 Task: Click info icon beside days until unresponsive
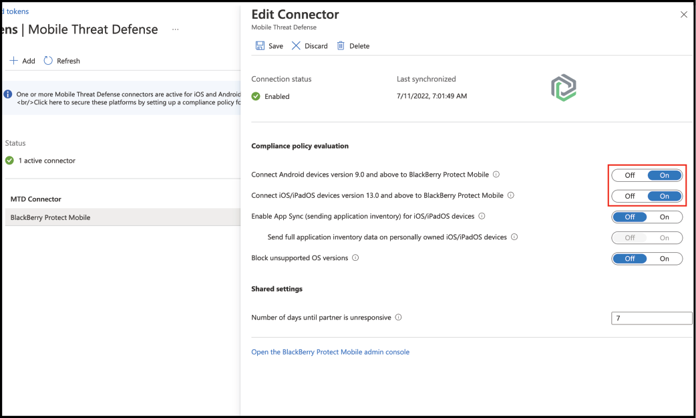[x=398, y=318]
